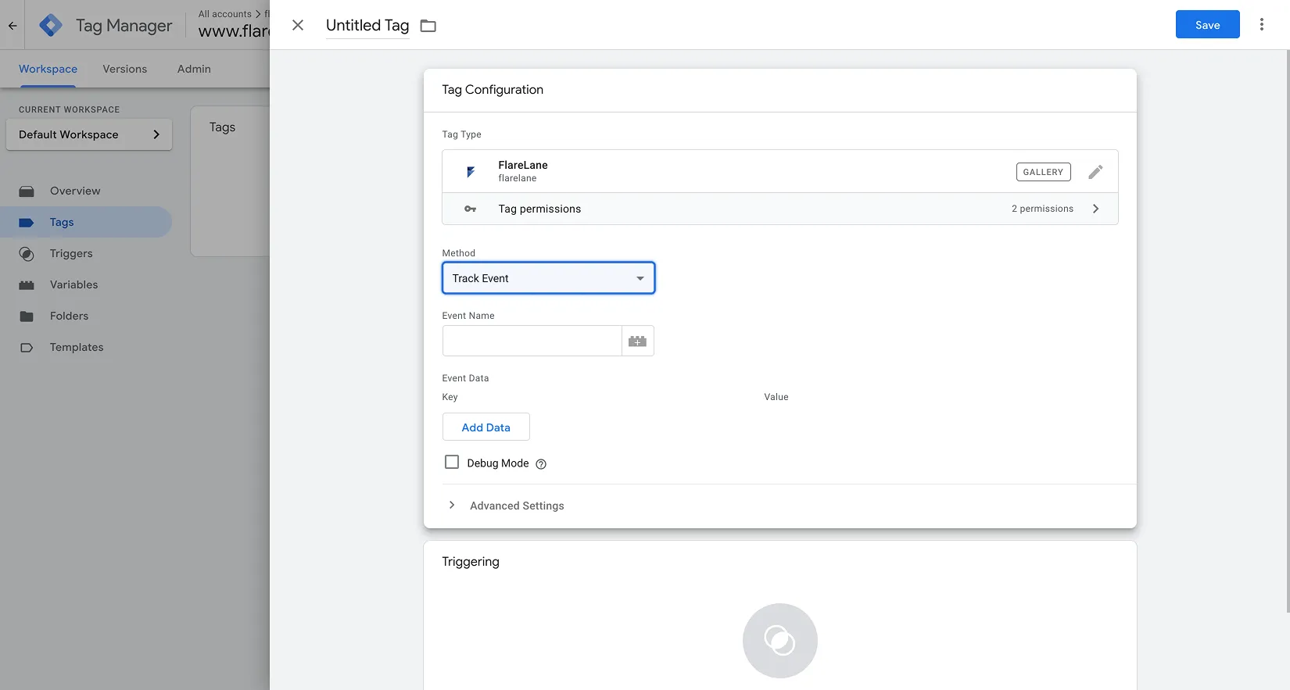Switch to the Workspace tab
The height and width of the screenshot is (690, 1290).
pyautogui.click(x=48, y=69)
